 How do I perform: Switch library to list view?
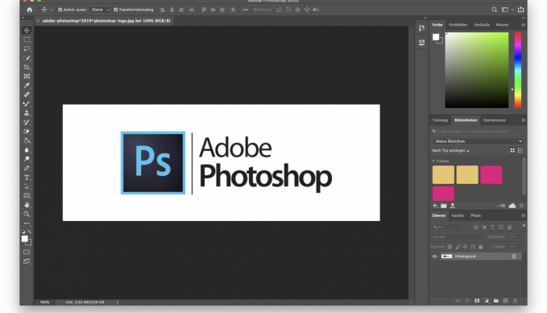tap(520, 151)
